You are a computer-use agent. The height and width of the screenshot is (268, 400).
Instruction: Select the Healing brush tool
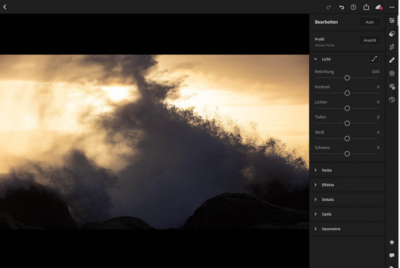pyautogui.click(x=392, y=60)
